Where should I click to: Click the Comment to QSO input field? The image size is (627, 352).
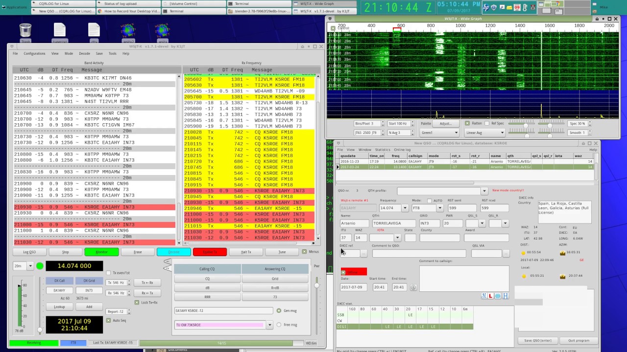click(x=419, y=253)
